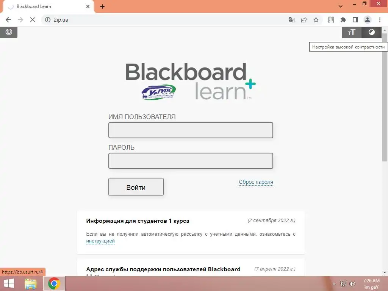Close the Blackboard Learn tab
Screen dimensions: 388x291
(88, 6)
